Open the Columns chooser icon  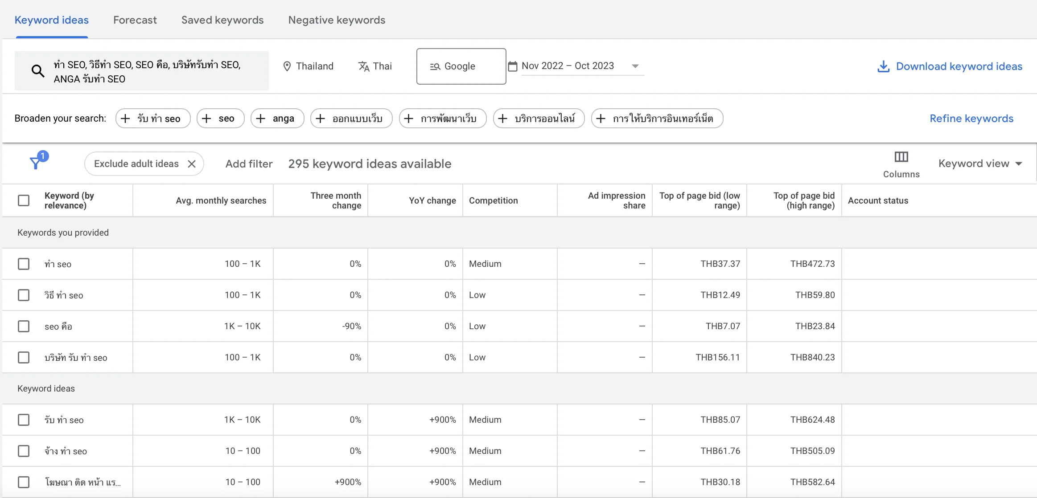[x=901, y=157]
